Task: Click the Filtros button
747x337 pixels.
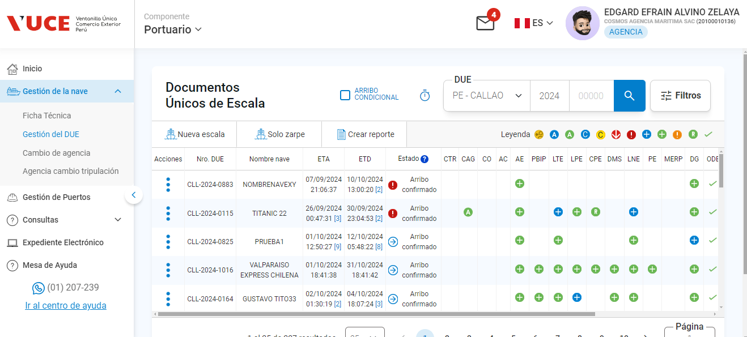Action: point(680,96)
